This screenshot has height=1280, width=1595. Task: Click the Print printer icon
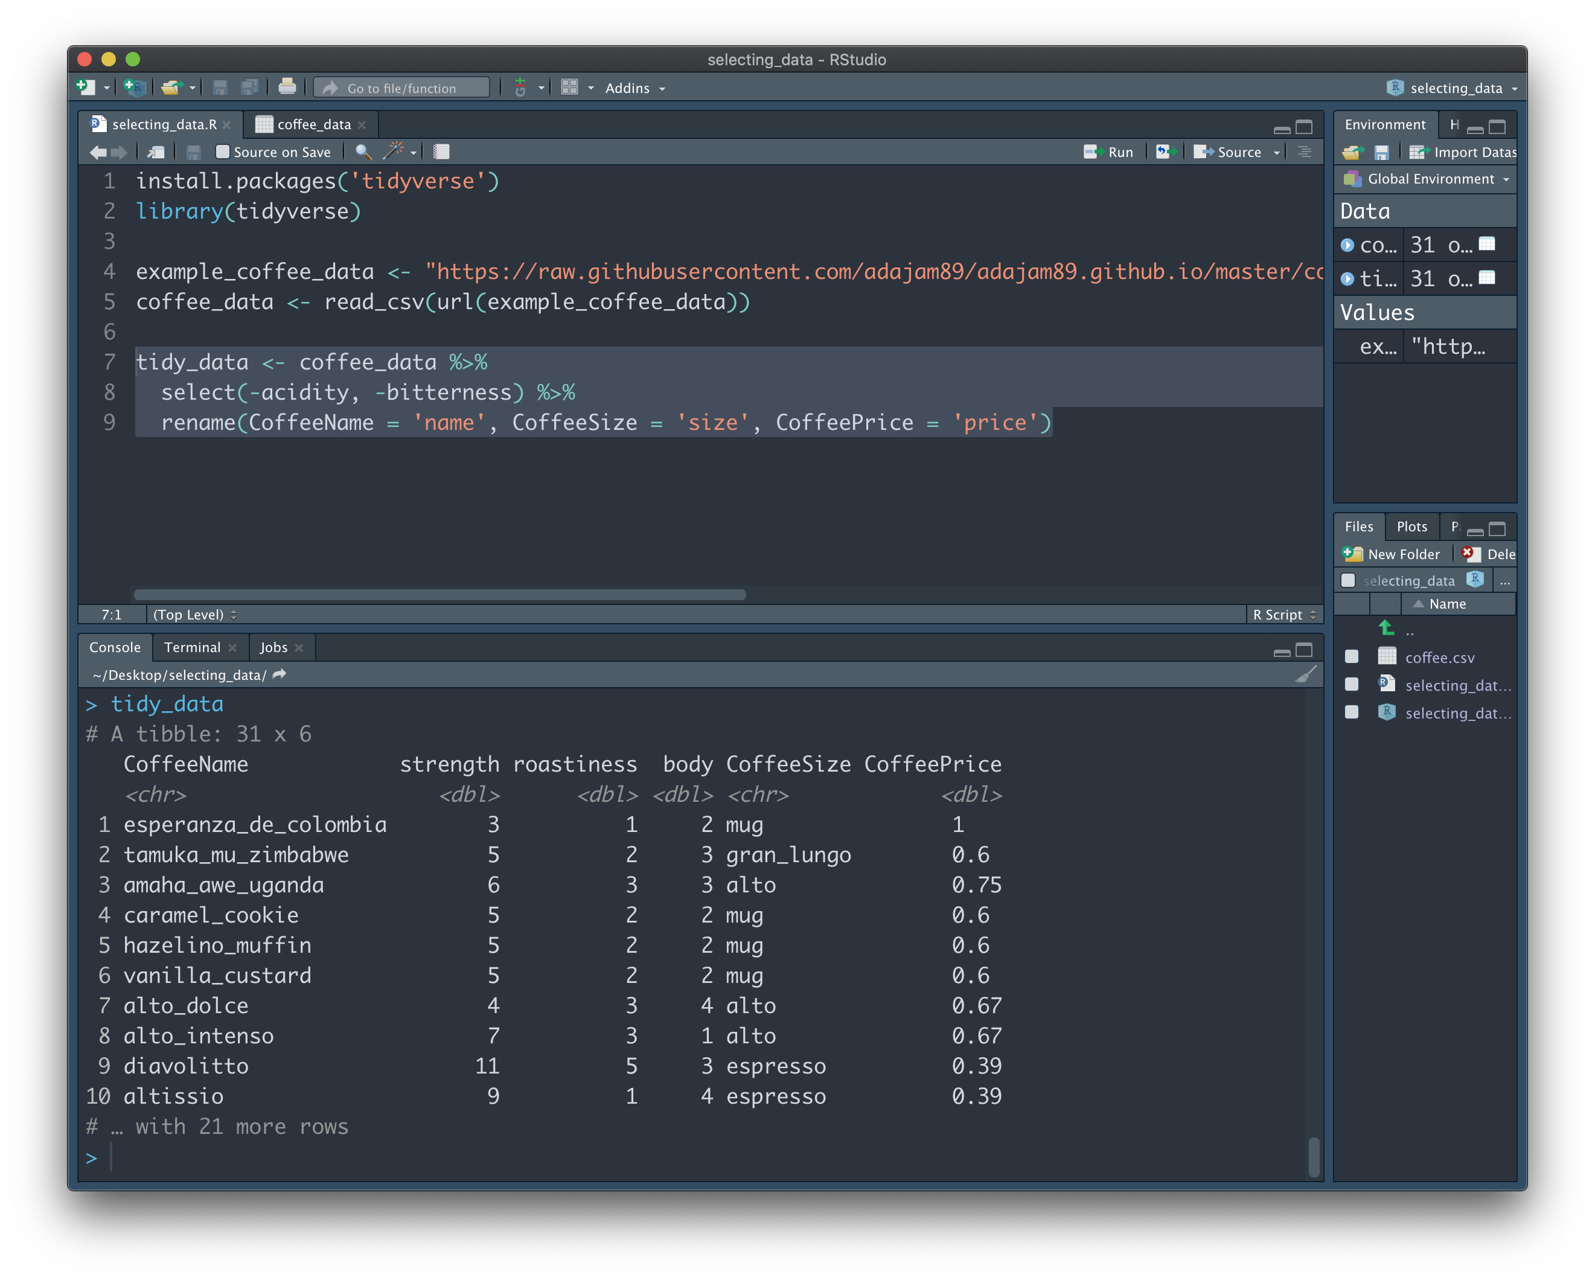click(287, 88)
